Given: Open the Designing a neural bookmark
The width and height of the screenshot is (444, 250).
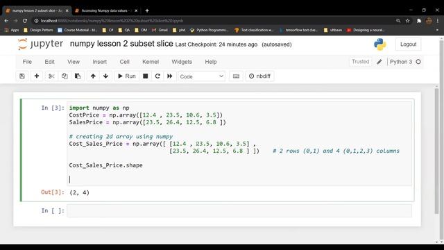Looking at the screenshot, I should pyautogui.click(x=366, y=30).
